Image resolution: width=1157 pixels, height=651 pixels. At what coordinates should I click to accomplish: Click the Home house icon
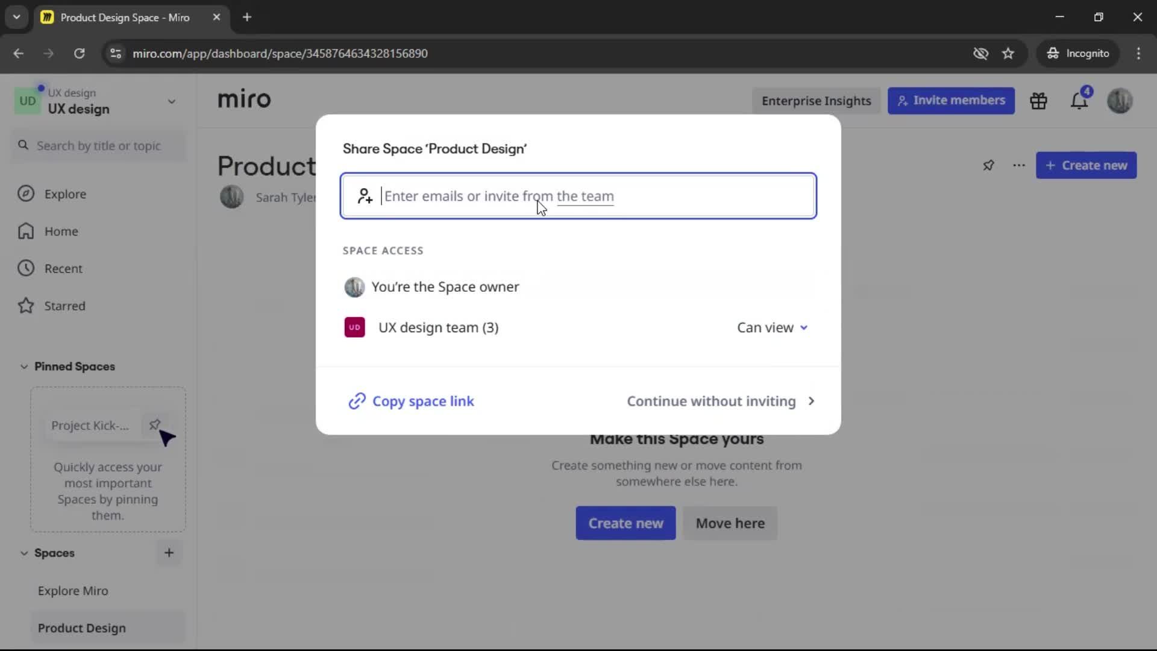(x=26, y=231)
